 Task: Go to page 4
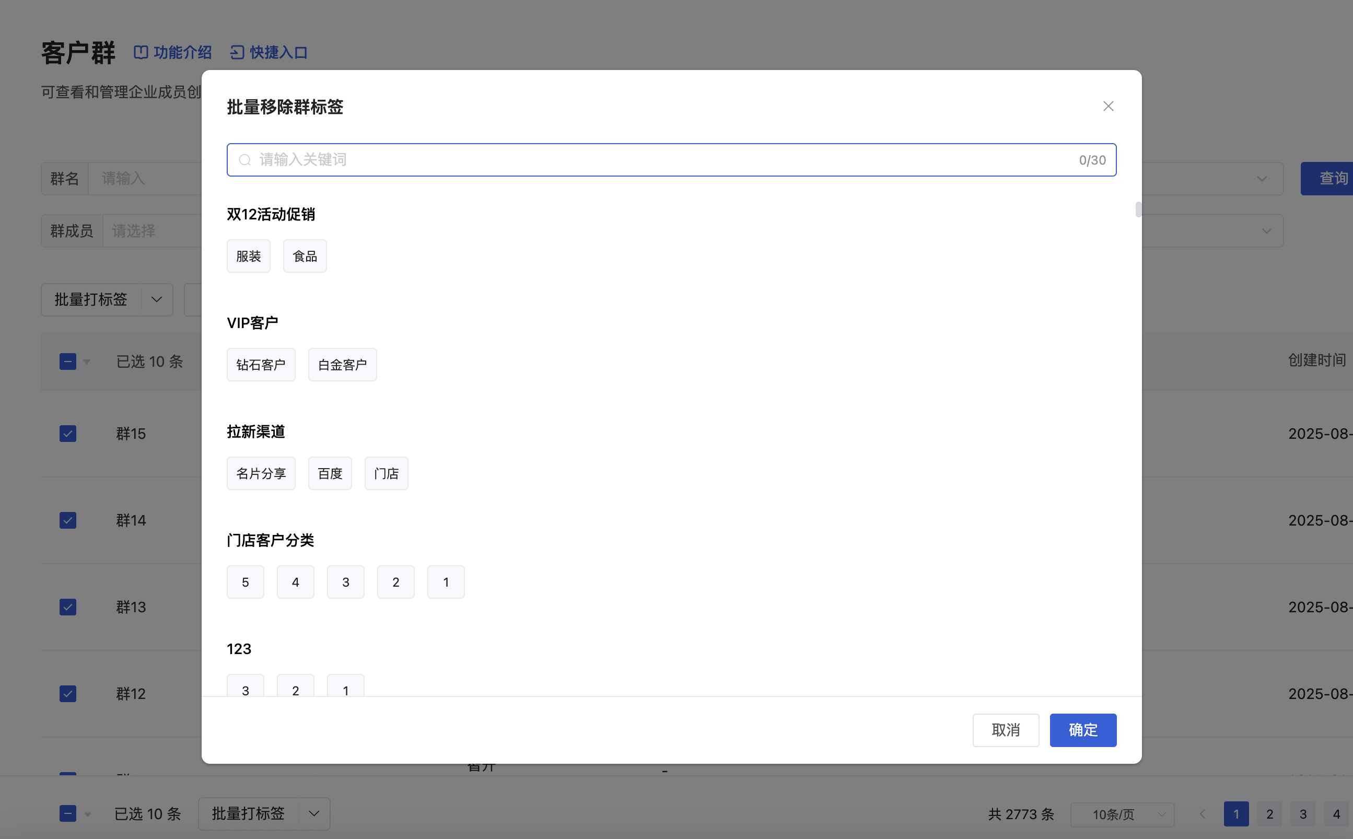(1336, 814)
